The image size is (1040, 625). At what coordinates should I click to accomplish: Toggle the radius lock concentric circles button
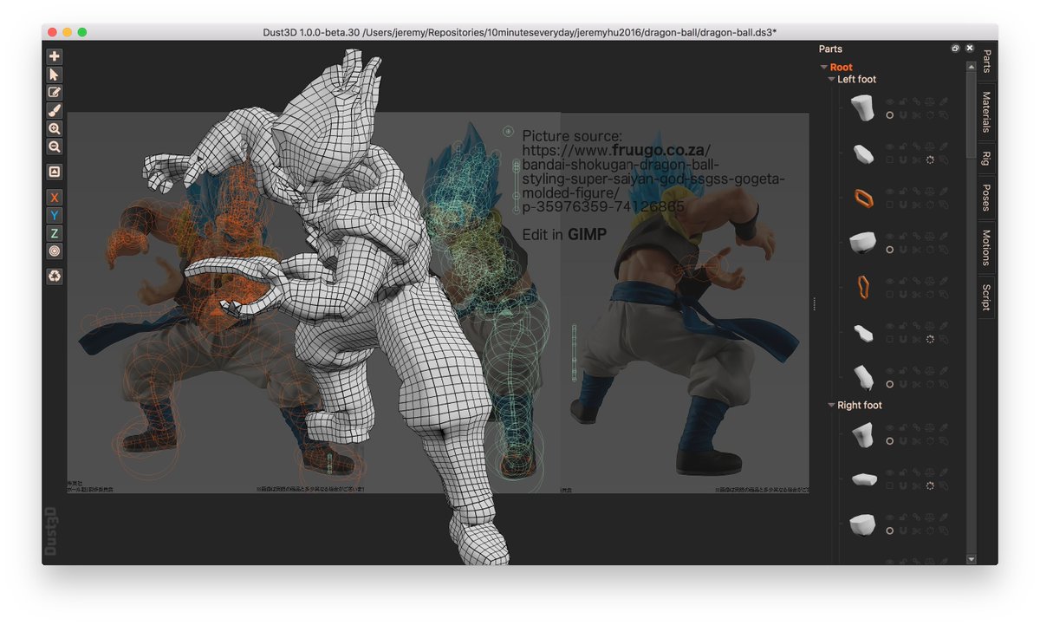(x=55, y=251)
